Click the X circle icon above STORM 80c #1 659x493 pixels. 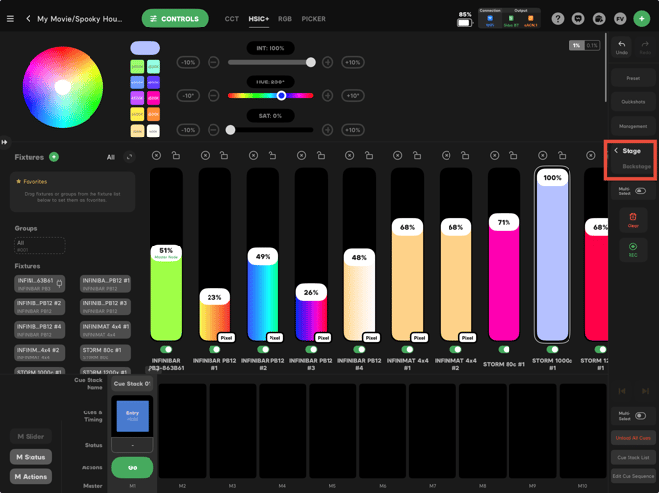click(x=494, y=156)
